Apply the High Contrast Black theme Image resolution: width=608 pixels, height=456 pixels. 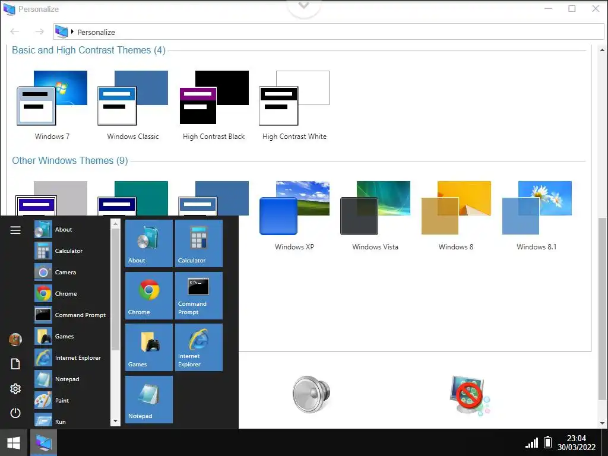click(214, 106)
